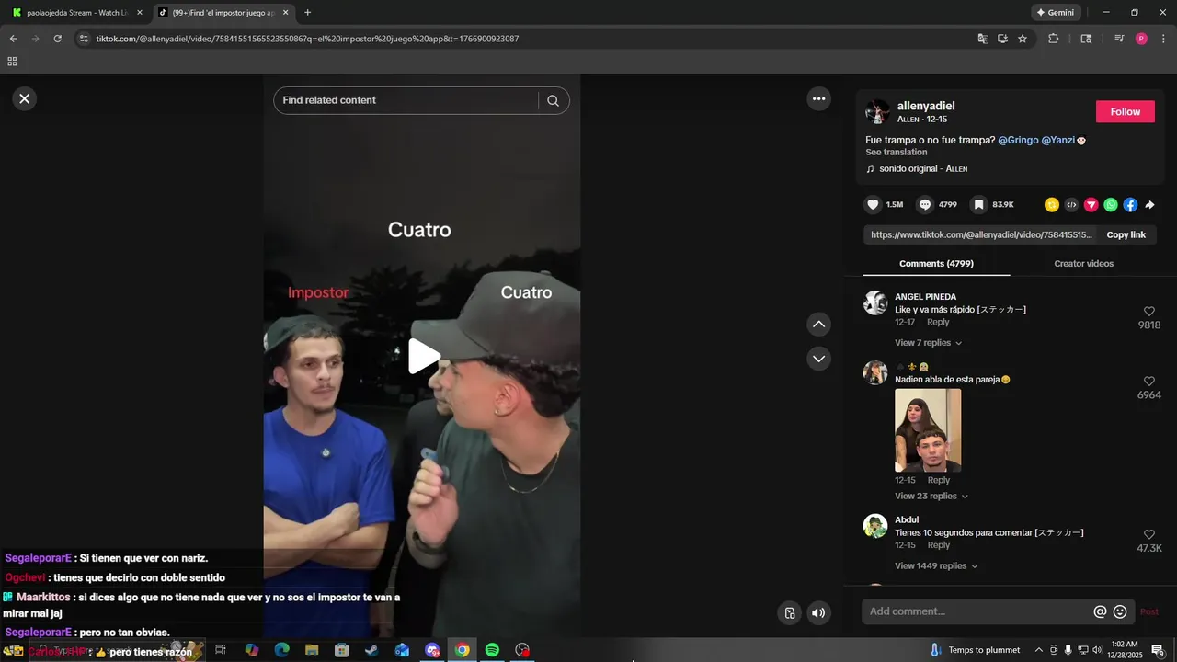The height and width of the screenshot is (662, 1177).
Task: Open allenyadiel profile name
Action: (x=926, y=106)
